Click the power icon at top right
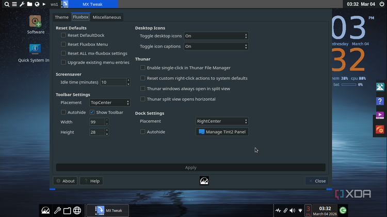Image resolution: width=387 pixels, height=217 pixels. (381, 4)
